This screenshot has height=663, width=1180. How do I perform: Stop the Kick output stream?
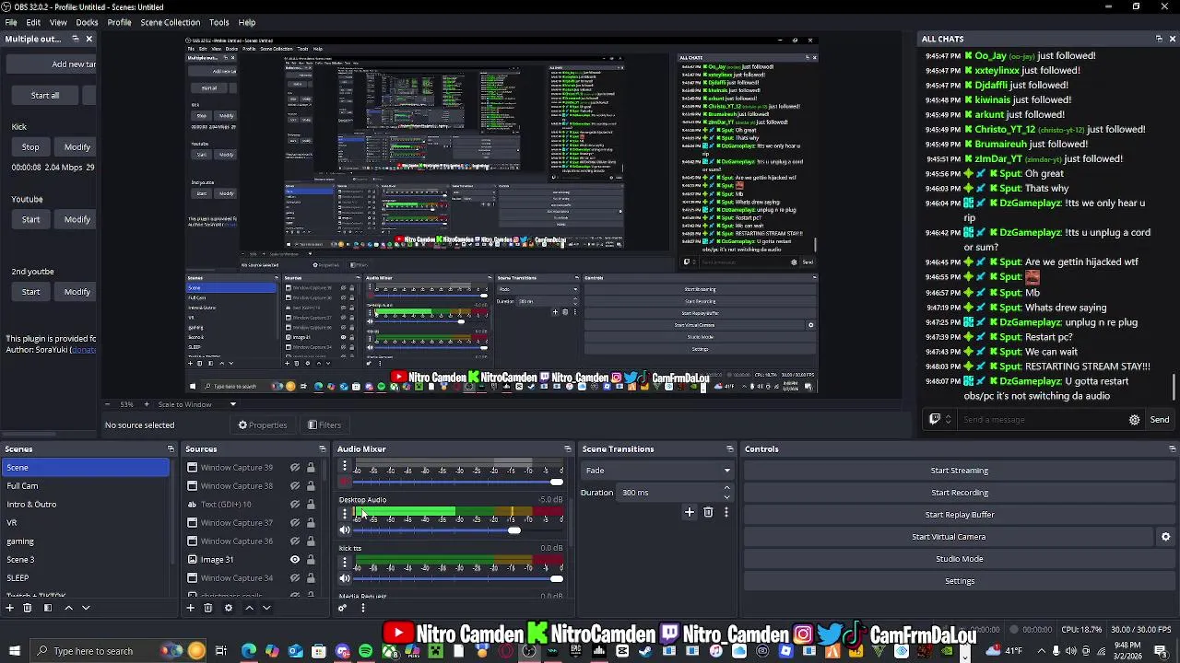pyautogui.click(x=30, y=147)
